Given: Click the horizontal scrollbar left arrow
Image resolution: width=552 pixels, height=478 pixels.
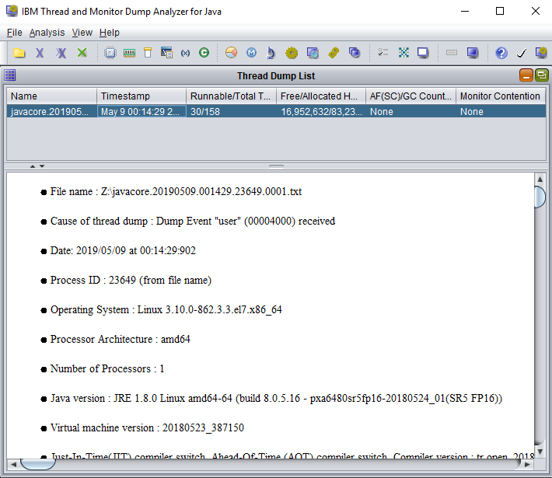Looking at the screenshot, I should [13, 465].
